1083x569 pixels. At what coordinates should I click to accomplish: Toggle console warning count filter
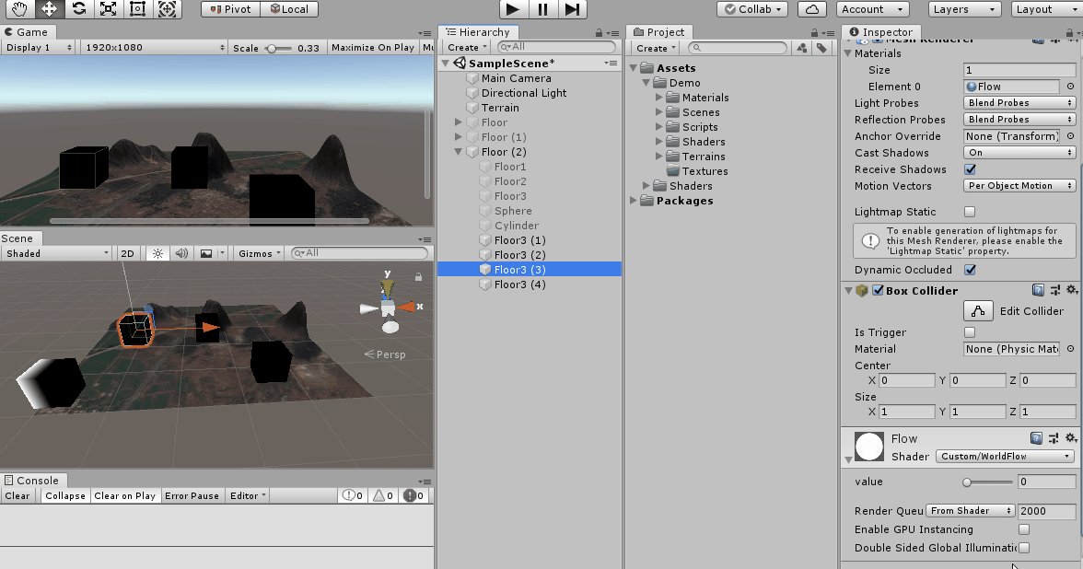click(383, 495)
